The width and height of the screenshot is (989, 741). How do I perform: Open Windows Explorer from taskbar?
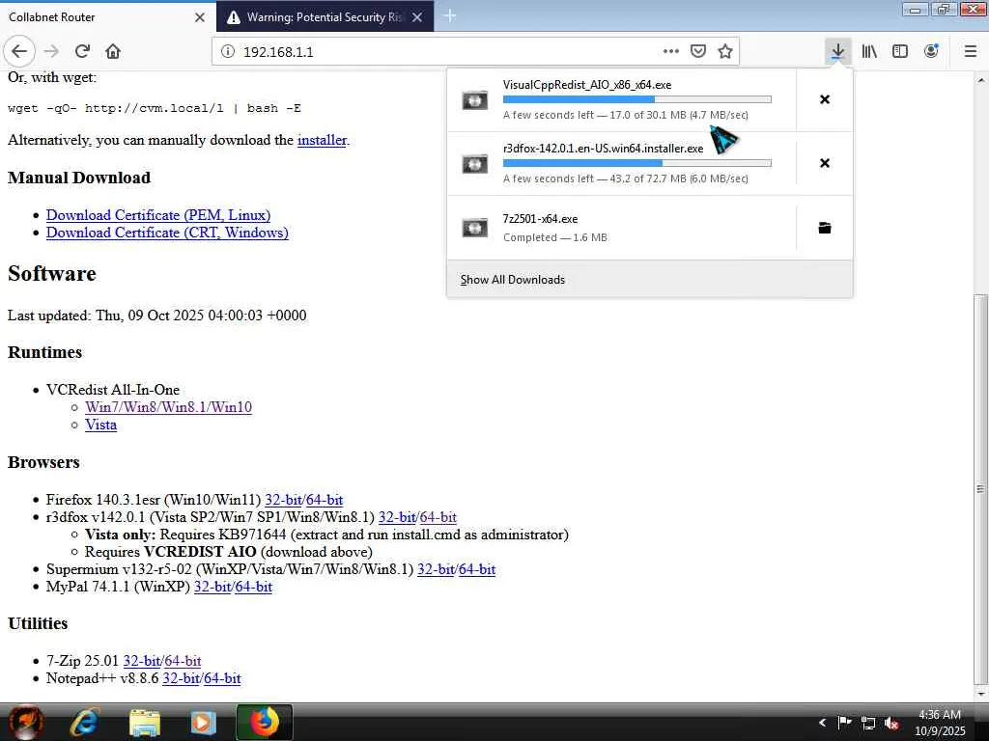[x=145, y=723]
